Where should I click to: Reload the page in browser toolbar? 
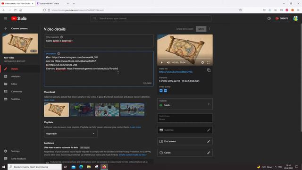[x=15, y=10]
